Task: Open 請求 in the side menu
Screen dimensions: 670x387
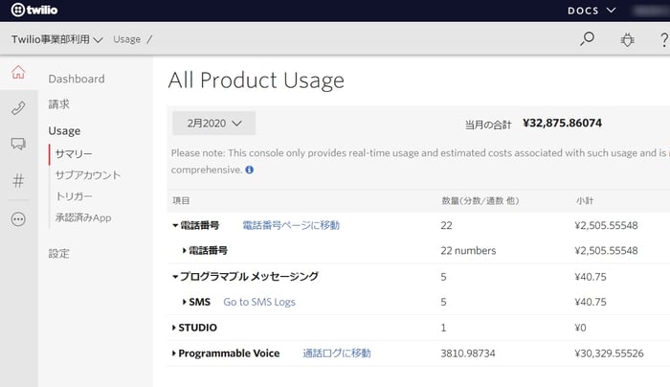Action: [x=59, y=104]
